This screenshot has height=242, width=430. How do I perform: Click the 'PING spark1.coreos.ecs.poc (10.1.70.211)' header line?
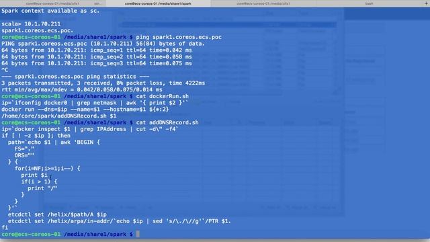(x=103, y=44)
